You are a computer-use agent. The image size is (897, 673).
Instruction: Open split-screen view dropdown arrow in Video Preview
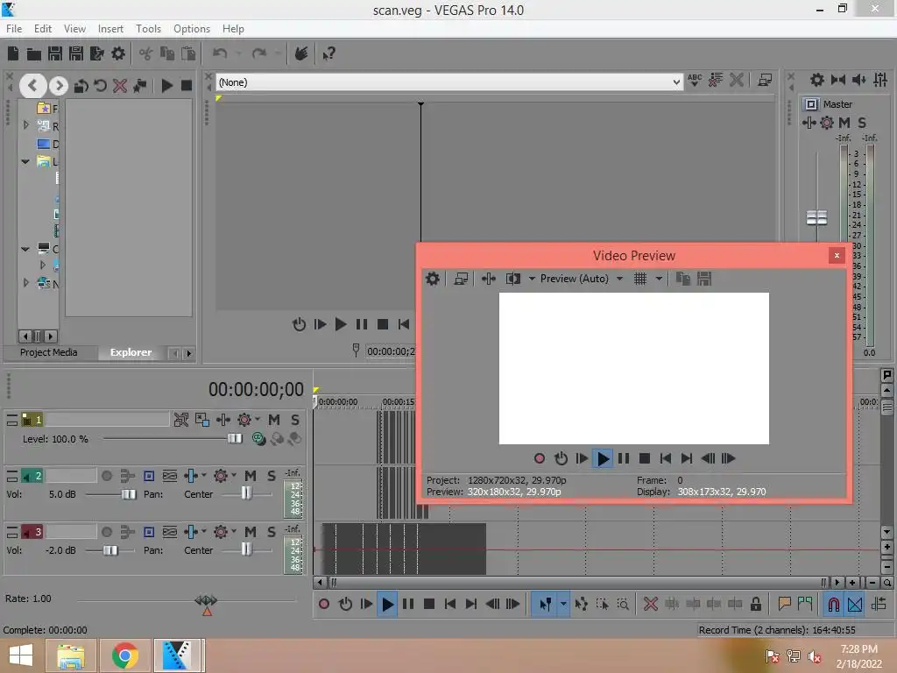(x=532, y=279)
